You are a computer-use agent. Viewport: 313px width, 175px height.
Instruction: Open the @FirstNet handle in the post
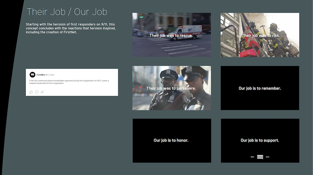[x=50, y=75]
